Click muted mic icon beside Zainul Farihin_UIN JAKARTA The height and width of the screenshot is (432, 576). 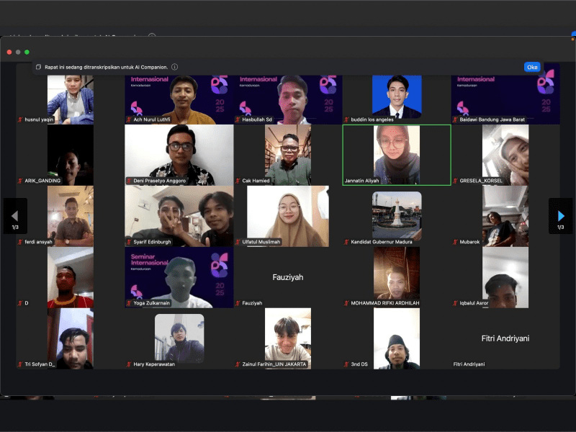click(x=238, y=364)
